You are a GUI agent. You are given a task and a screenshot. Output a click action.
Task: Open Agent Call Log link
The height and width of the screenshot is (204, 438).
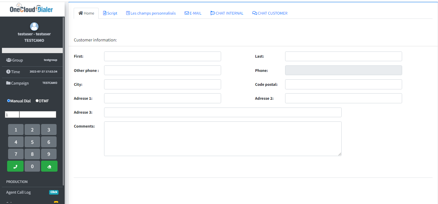18,192
